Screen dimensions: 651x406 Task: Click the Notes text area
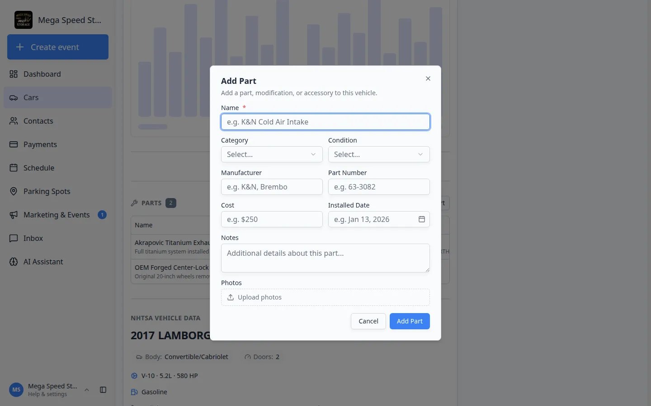pyautogui.click(x=325, y=258)
